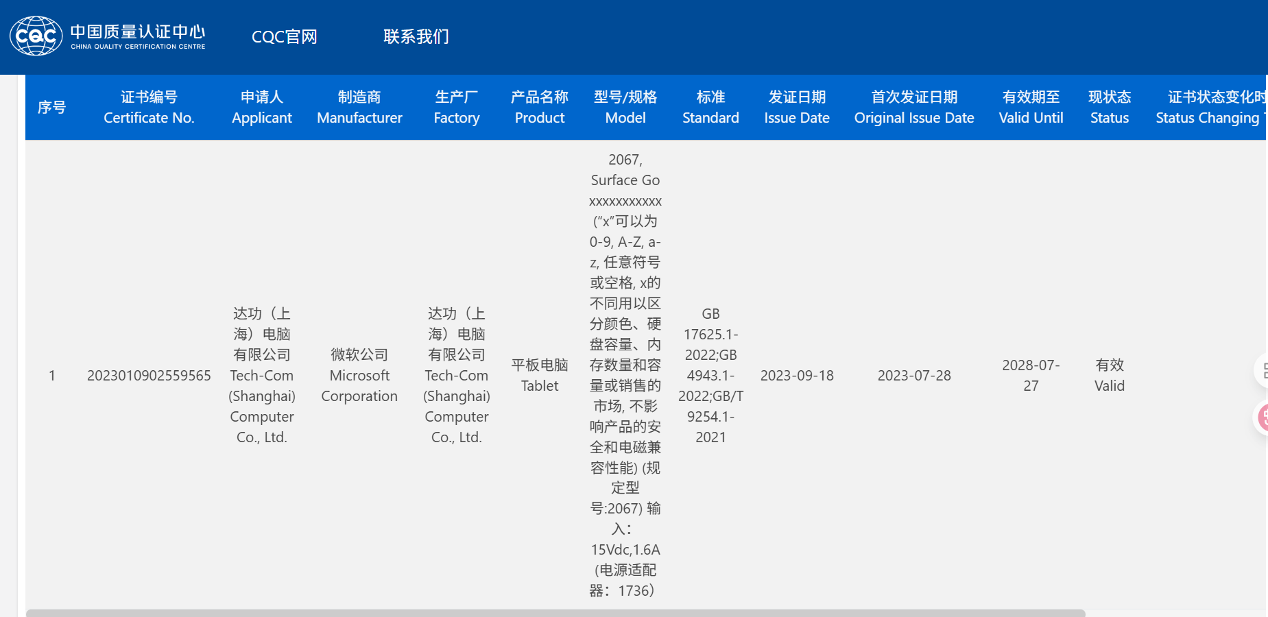Click the Certificate No. column header
This screenshot has height=617, width=1268.
click(149, 108)
